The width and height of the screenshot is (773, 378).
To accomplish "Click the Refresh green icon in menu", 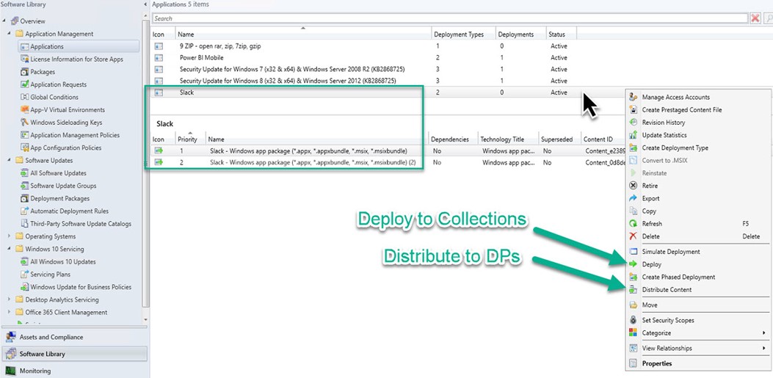I will tap(634, 223).
